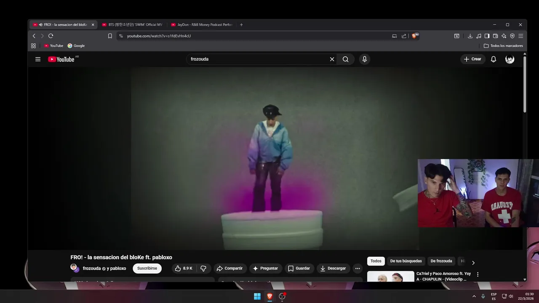This screenshot has height=303, width=539.
Task: Open the apps grid in bookmarks bar
Action: click(34, 46)
